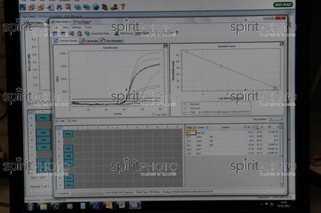Toggle the Log Scale checkbox under Amplification chart

click(154, 115)
